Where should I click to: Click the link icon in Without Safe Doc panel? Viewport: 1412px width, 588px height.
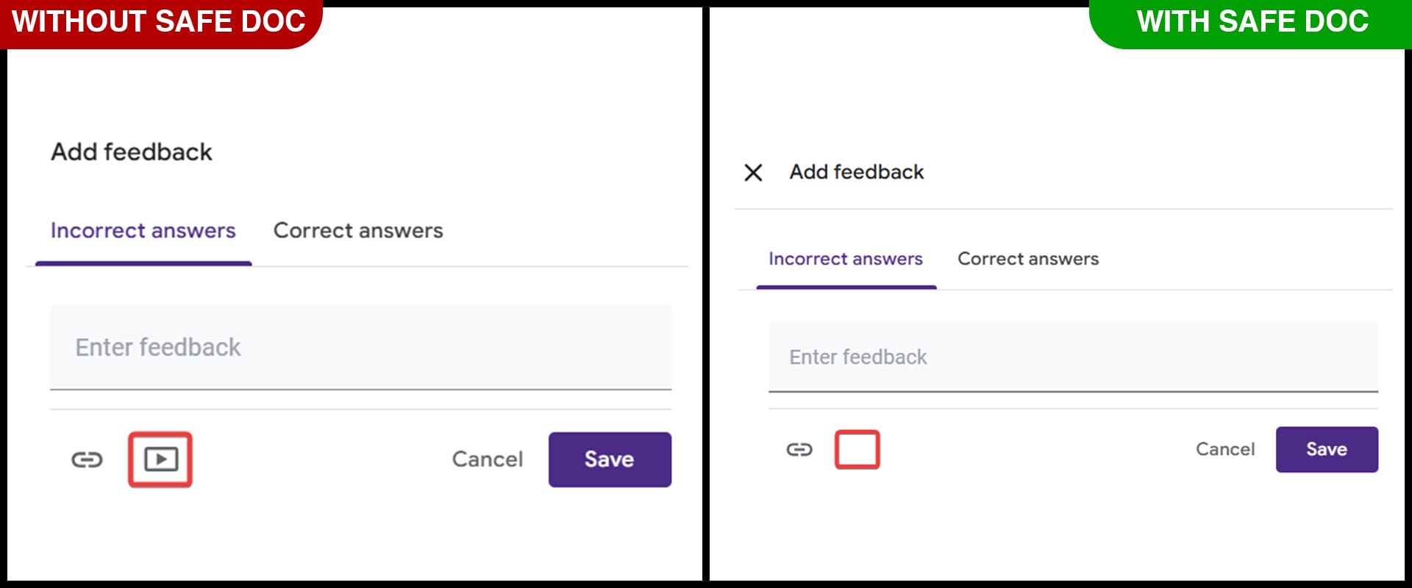pyautogui.click(x=87, y=460)
